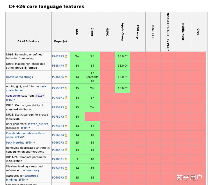Click Clang cell '3.3' in first row
Viewport: 208px width, 185px height.
92,56
